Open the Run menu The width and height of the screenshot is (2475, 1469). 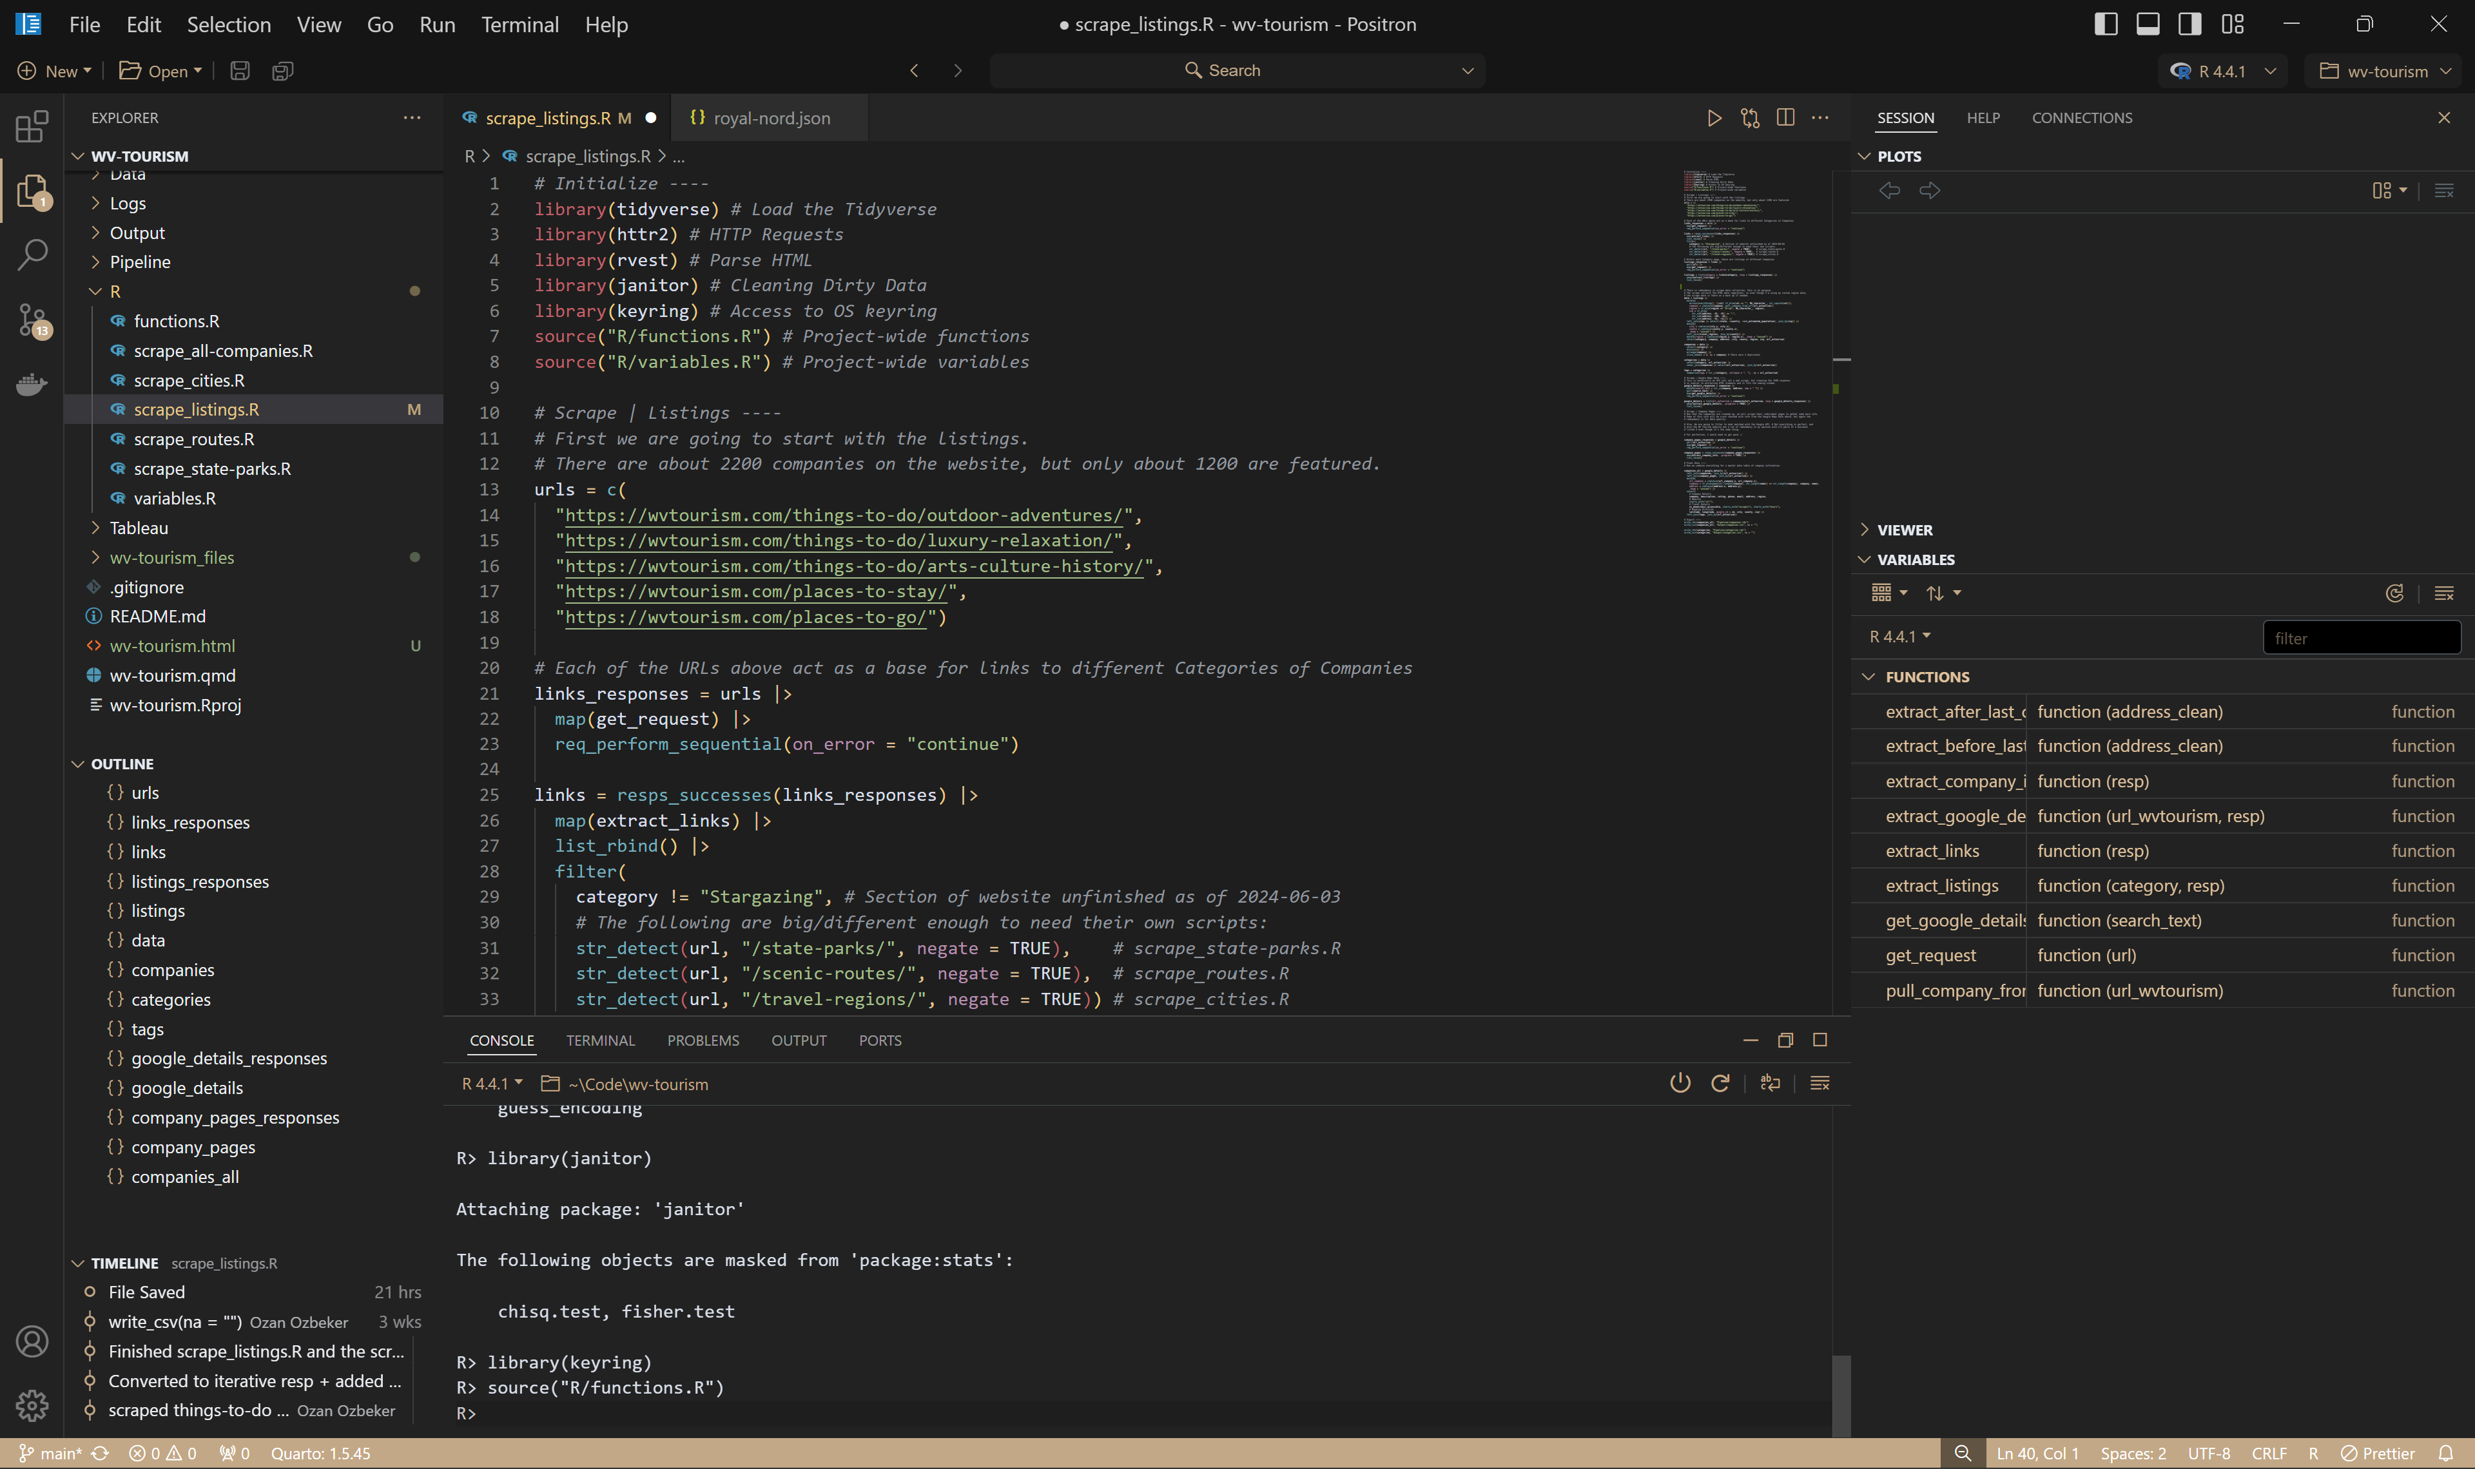[x=436, y=24]
